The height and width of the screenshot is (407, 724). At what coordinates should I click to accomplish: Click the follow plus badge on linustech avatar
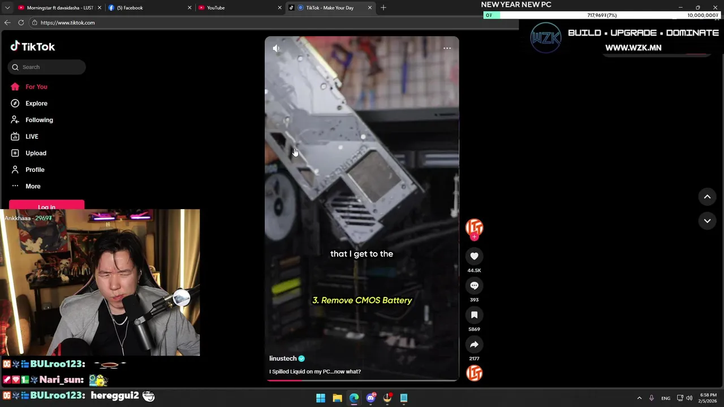(x=474, y=237)
